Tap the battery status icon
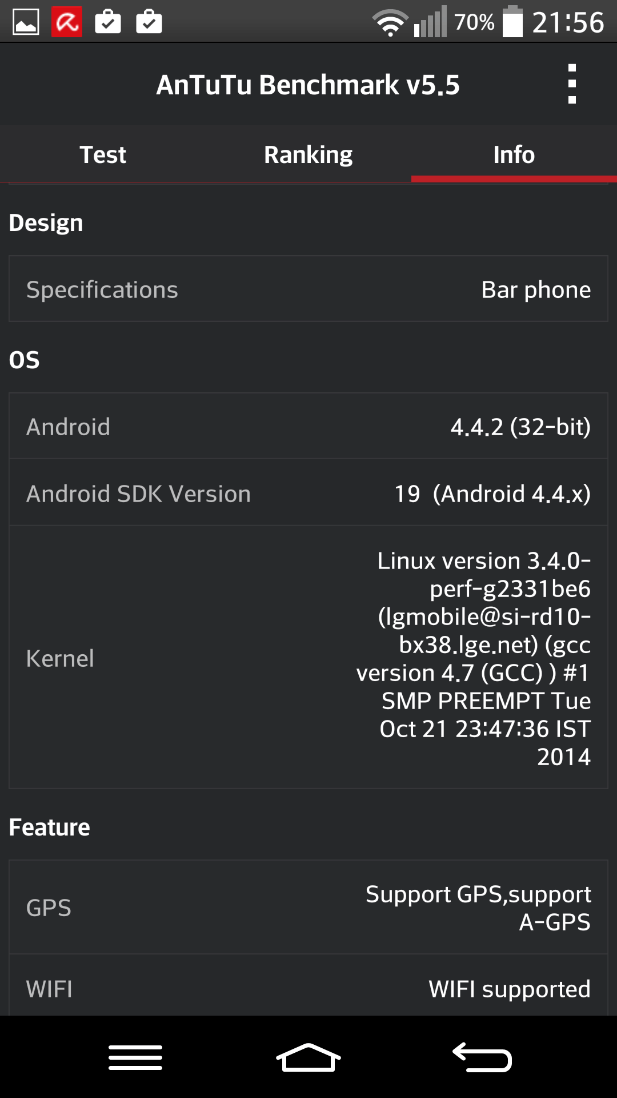 click(512, 22)
